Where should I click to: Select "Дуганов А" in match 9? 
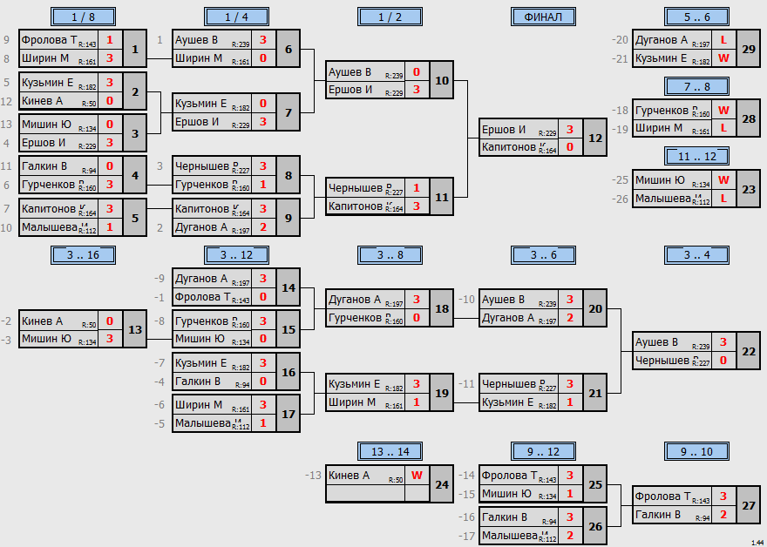(201, 226)
